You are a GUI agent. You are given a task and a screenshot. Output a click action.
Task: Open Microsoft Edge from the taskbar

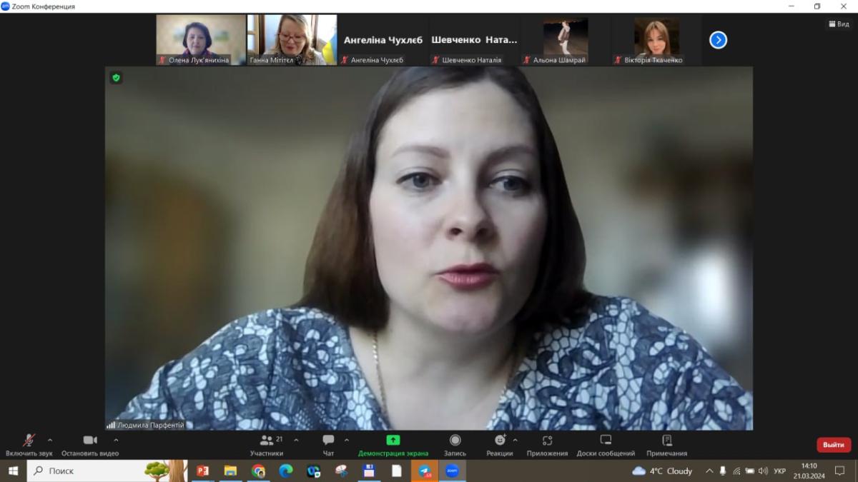pos(286,471)
